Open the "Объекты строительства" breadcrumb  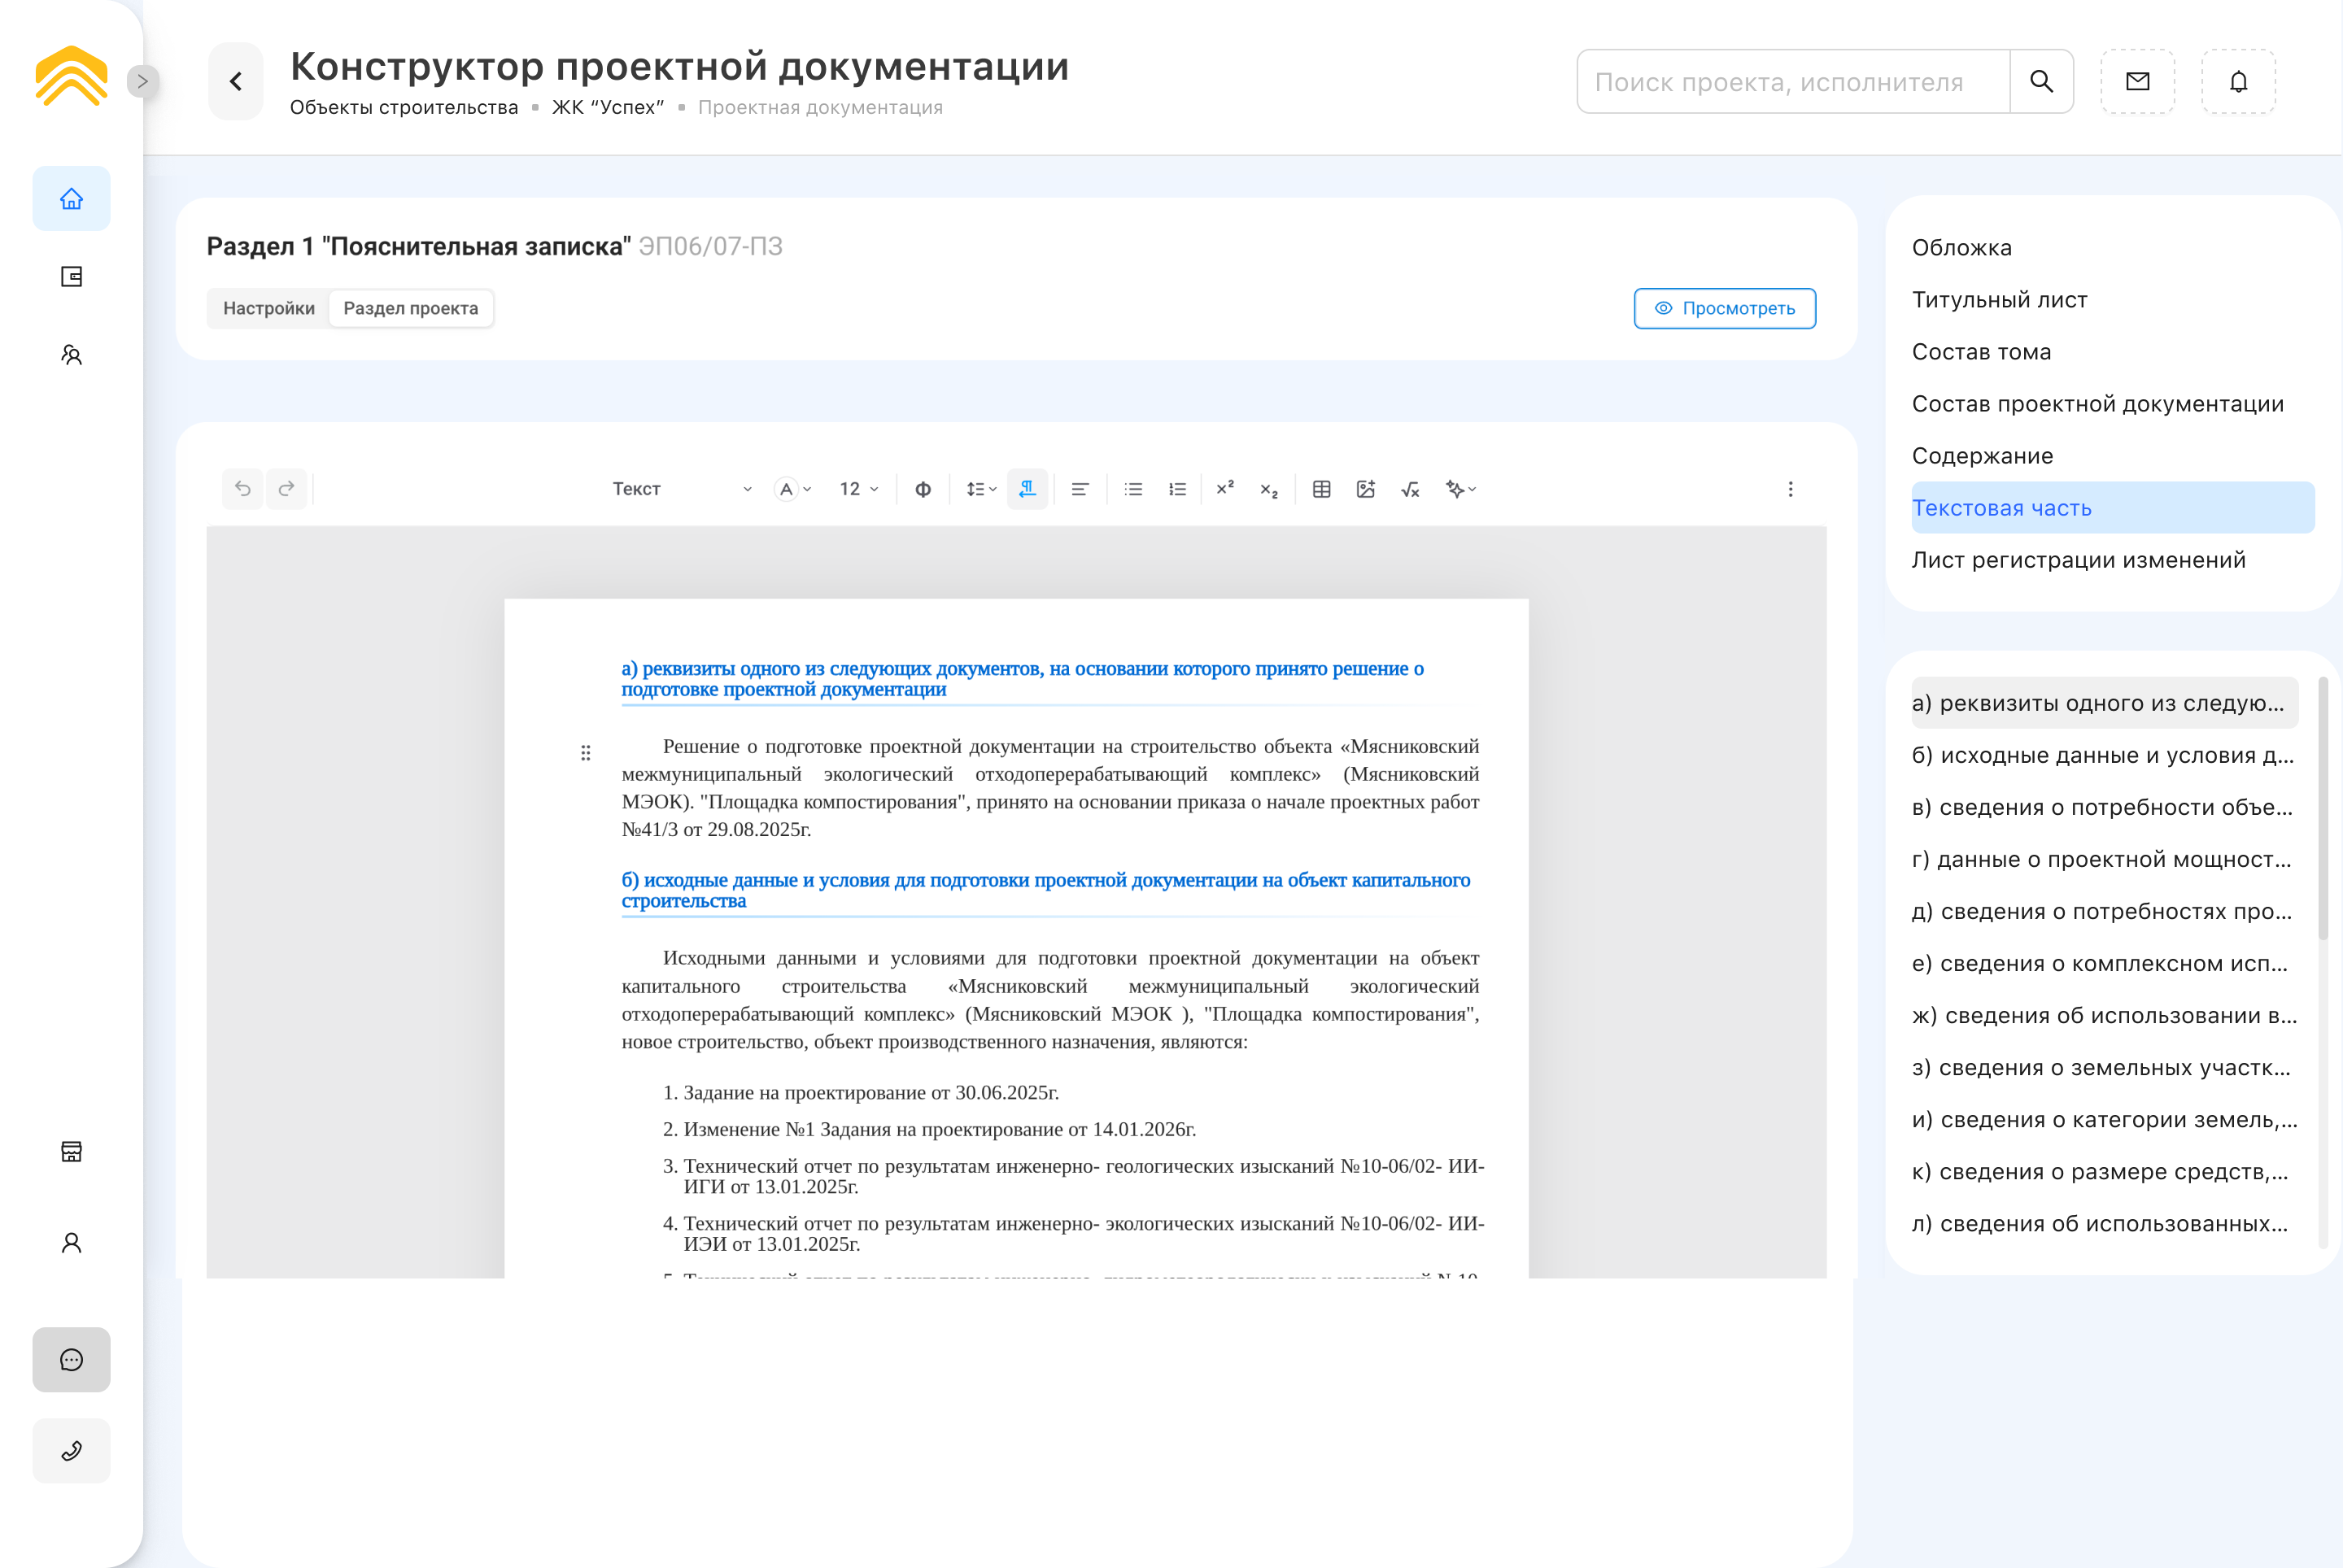coord(404,107)
